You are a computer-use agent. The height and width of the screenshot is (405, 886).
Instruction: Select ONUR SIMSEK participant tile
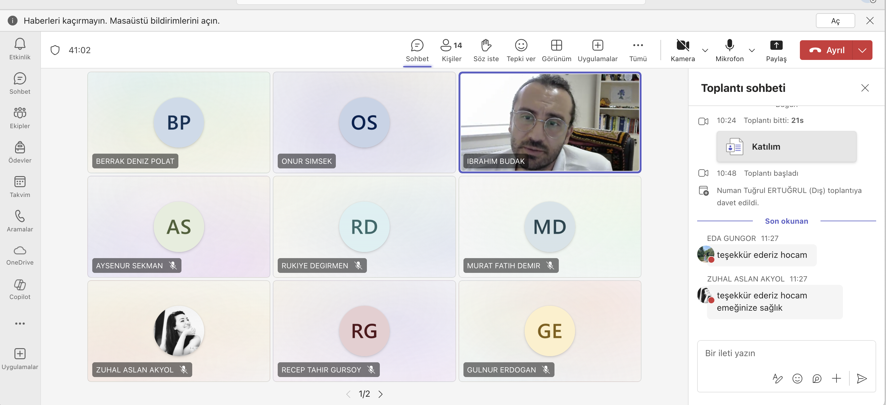(x=364, y=122)
